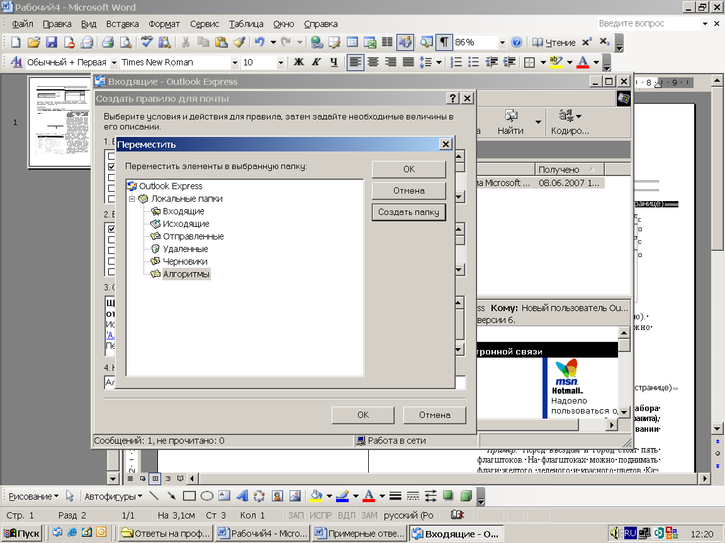The width and height of the screenshot is (725, 543).
Task: Click Найти in the Outlook Express toolbar
Action: tap(510, 122)
